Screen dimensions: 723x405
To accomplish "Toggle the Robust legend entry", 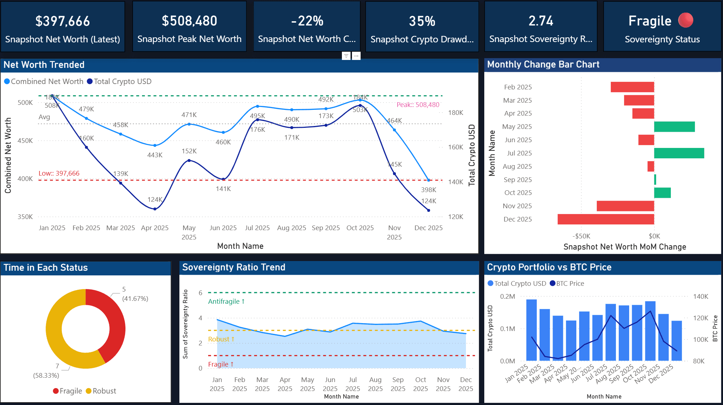I will click(x=104, y=391).
